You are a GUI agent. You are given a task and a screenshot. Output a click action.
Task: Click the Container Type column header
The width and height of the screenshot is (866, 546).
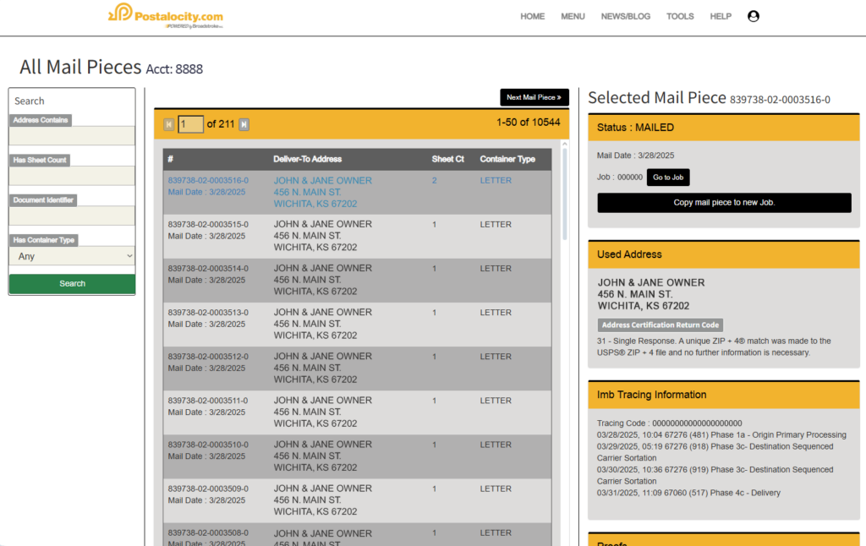pos(507,159)
